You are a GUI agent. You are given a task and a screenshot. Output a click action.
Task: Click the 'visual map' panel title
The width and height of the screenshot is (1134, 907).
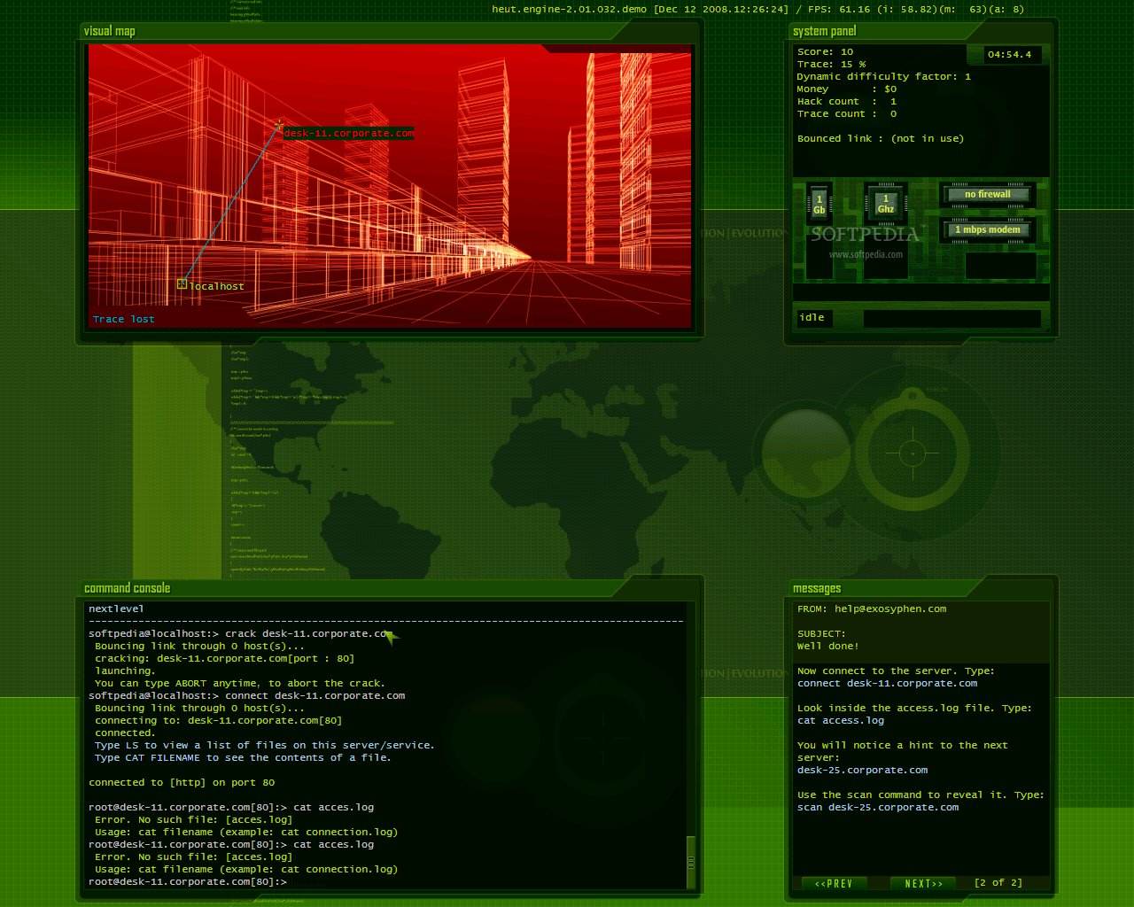[110, 31]
